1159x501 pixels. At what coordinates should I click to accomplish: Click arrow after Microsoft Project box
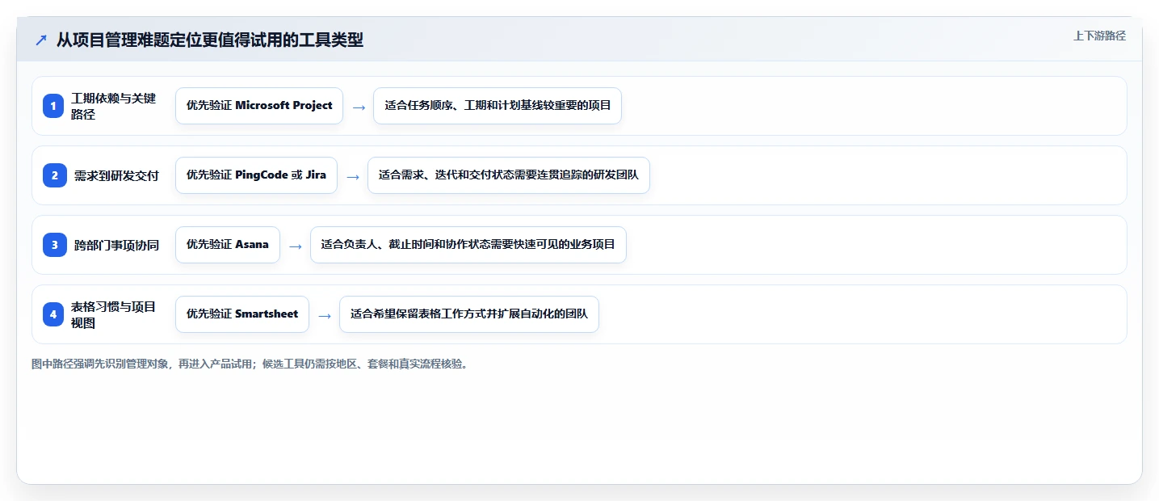click(x=359, y=107)
